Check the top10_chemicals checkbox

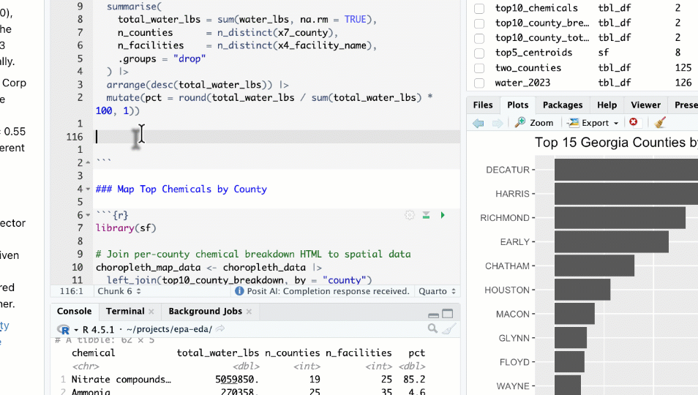pyautogui.click(x=479, y=9)
